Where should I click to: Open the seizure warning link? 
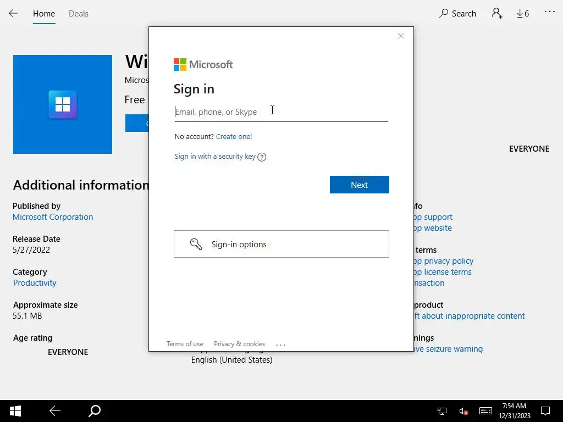449,349
